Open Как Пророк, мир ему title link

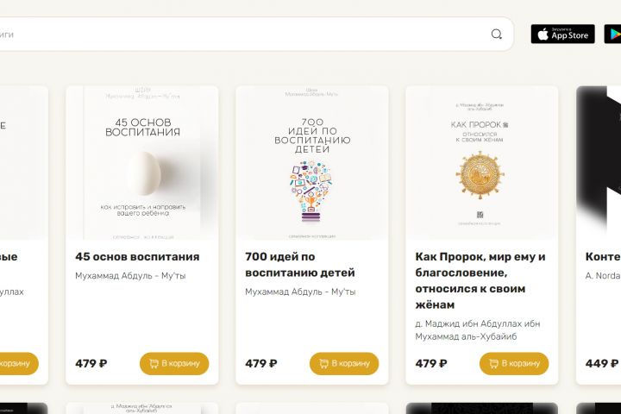480,273
